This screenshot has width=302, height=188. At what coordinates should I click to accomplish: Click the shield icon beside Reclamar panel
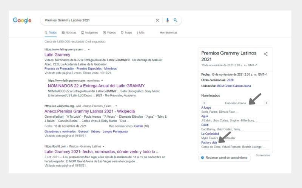[202, 158]
